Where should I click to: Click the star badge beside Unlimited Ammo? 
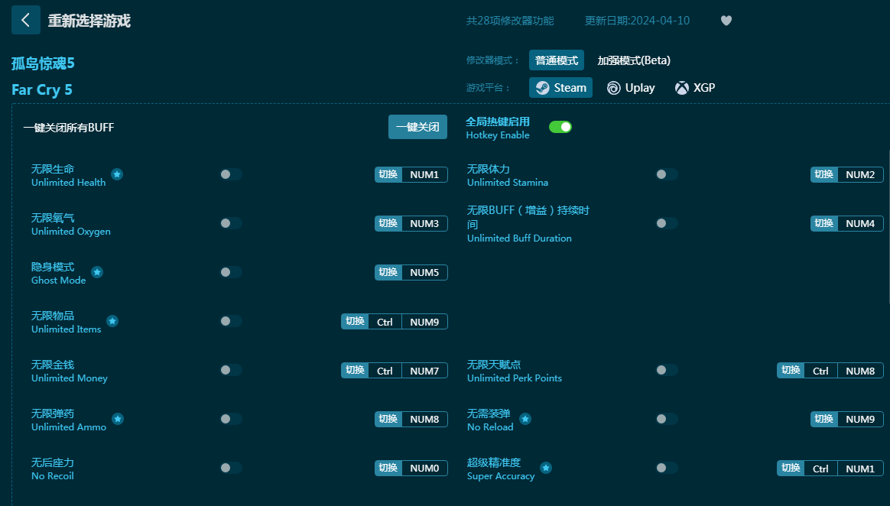(118, 419)
